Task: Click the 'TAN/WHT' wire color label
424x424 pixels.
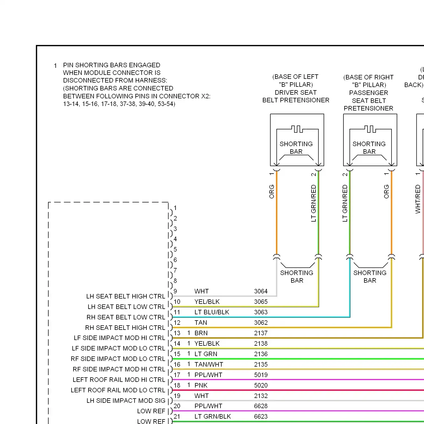Action: point(209,364)
